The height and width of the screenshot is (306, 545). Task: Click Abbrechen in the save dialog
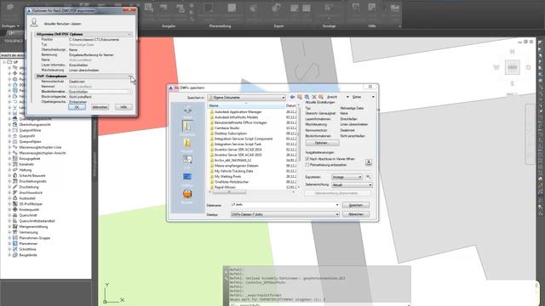pyautogui.click(x=356, y=214)
